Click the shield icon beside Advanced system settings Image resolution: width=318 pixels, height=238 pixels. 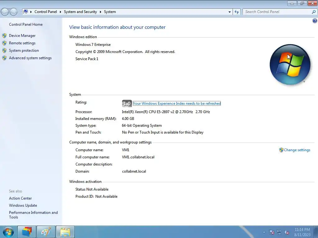4,58
